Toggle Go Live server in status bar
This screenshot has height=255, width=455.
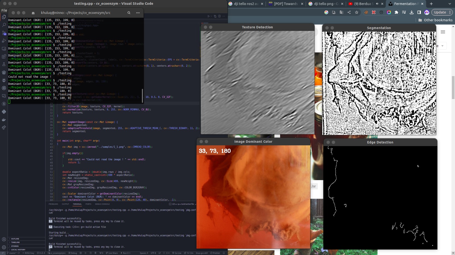click(x=177, y=253)
